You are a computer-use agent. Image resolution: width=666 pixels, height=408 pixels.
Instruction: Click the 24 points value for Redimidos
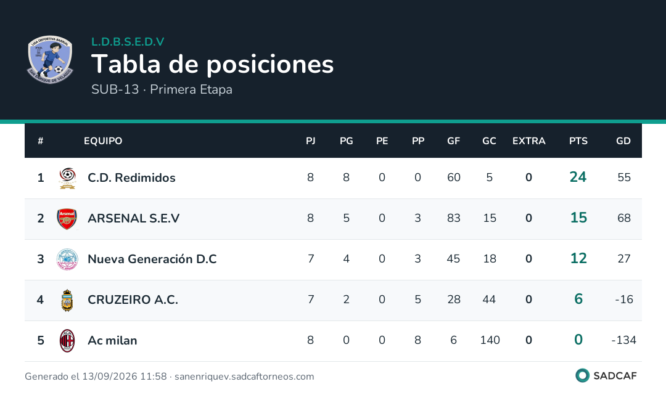578,177
